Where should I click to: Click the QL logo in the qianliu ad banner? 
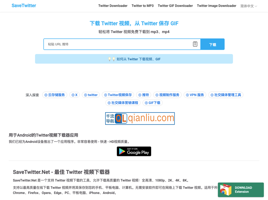[121, 118]
